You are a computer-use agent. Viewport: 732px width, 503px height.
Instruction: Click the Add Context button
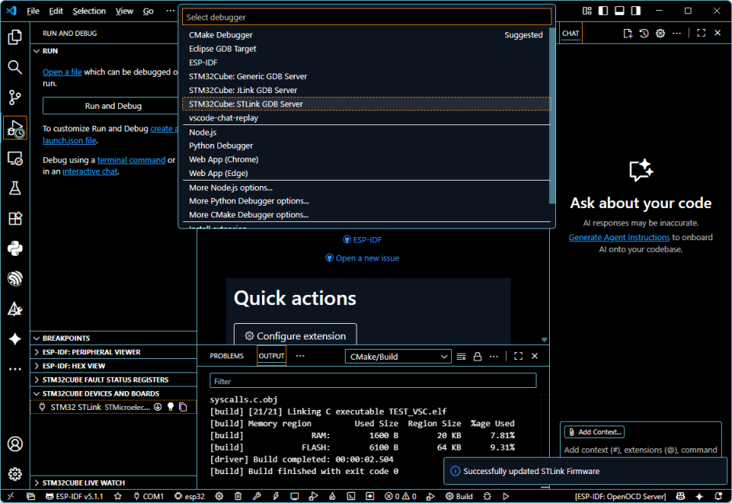pos(594,432)
